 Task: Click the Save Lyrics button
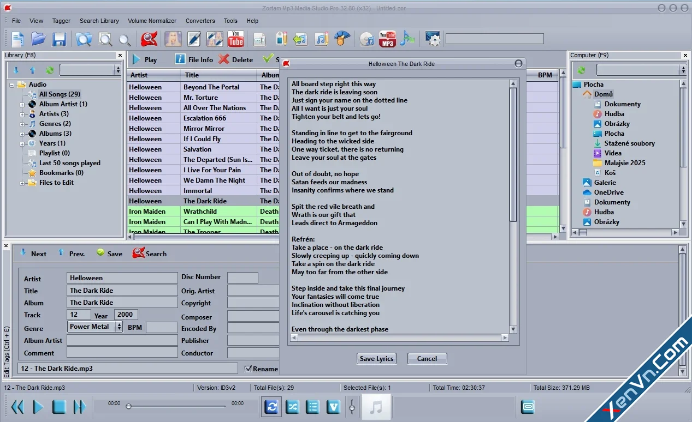click(x=377, y=358)
